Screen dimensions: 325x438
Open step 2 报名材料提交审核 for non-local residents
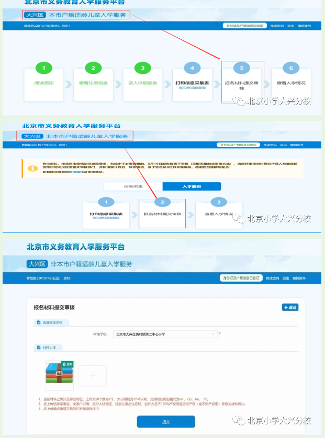point(162,213)
